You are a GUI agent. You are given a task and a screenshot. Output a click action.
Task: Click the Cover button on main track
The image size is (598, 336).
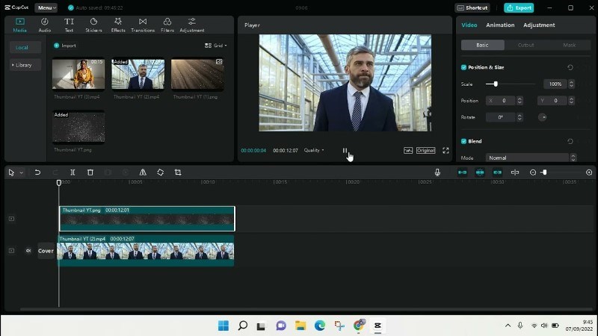click(46, 251)
